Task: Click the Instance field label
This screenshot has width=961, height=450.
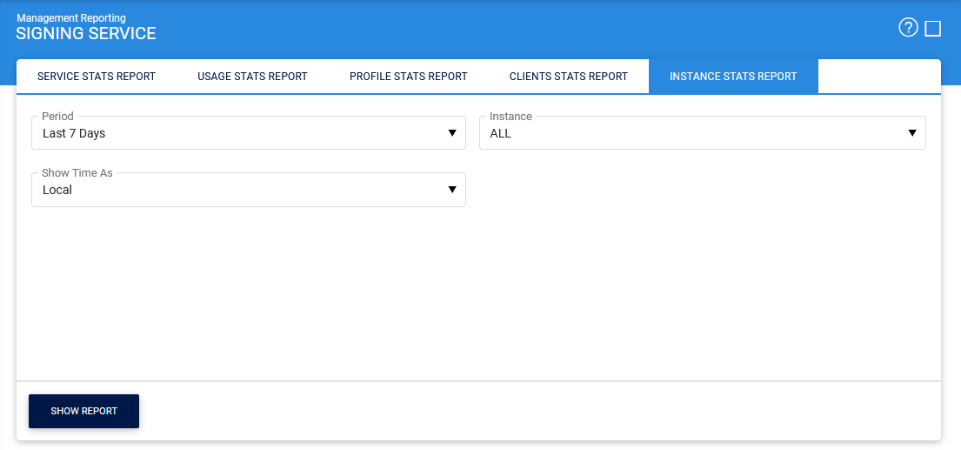Action: pyautogui.click(x=511, y=117)
